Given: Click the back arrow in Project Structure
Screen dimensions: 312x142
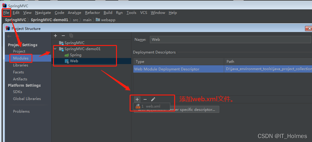Looking at the screenshot, I should 9,36.
